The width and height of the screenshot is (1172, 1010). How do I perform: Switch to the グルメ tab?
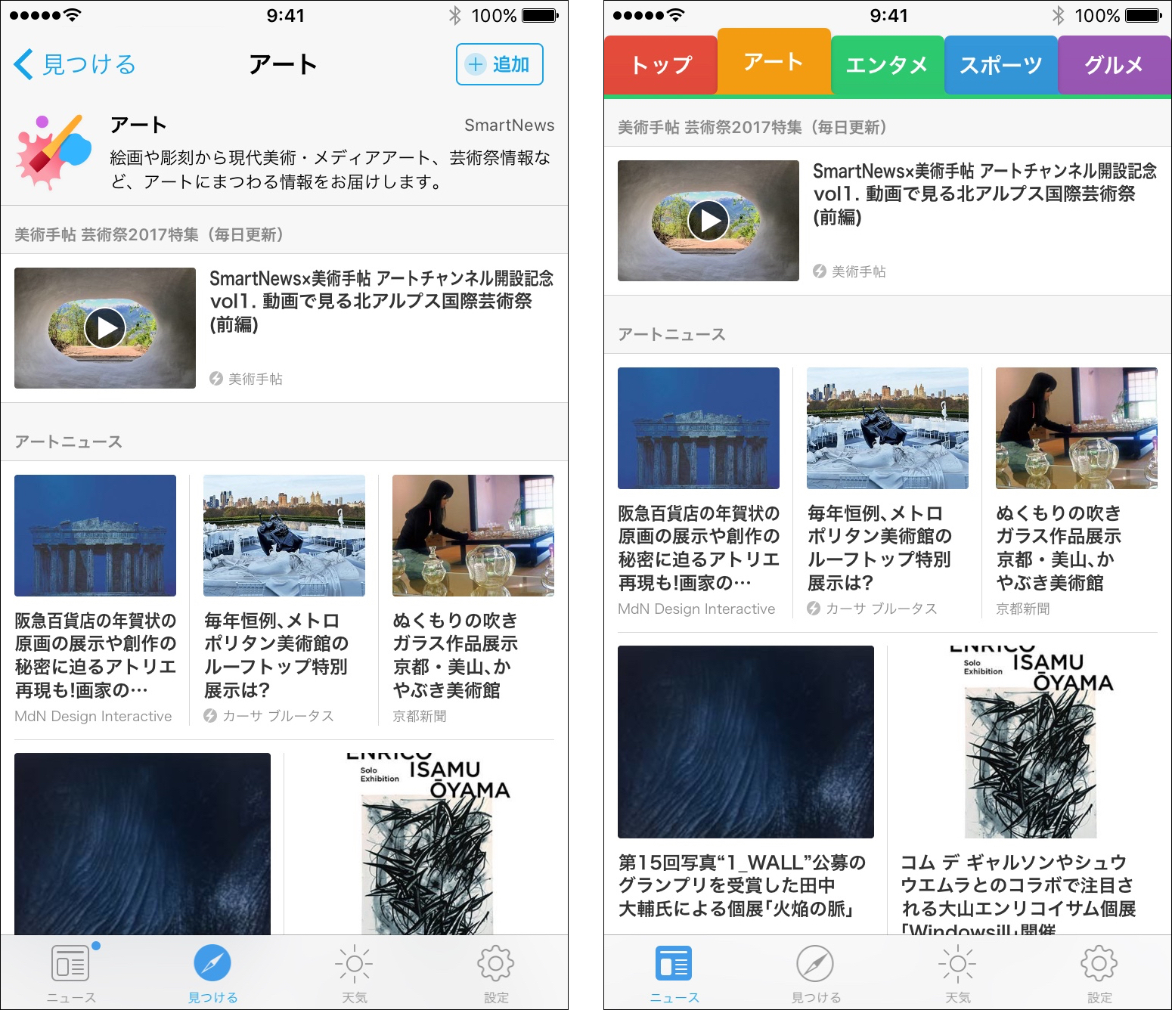coord(1114,65)
